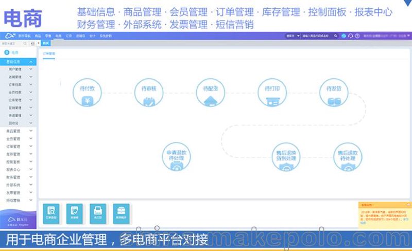Open the 待发货 pending shipment circle
Image resolution: width=412 pixels, height=251 pixels.
tap(334, 93)
